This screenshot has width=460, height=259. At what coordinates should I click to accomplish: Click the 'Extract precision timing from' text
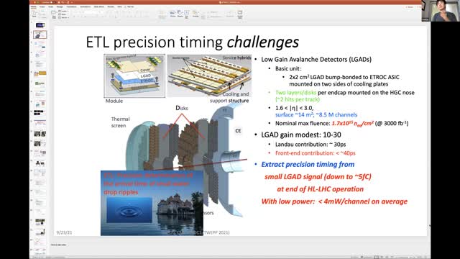point(308,165)
